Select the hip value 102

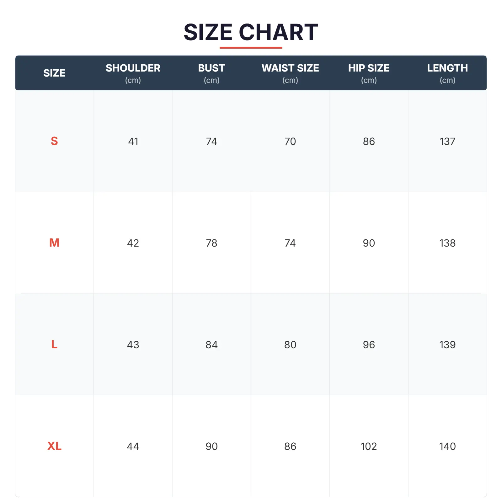tap(369, 446)
